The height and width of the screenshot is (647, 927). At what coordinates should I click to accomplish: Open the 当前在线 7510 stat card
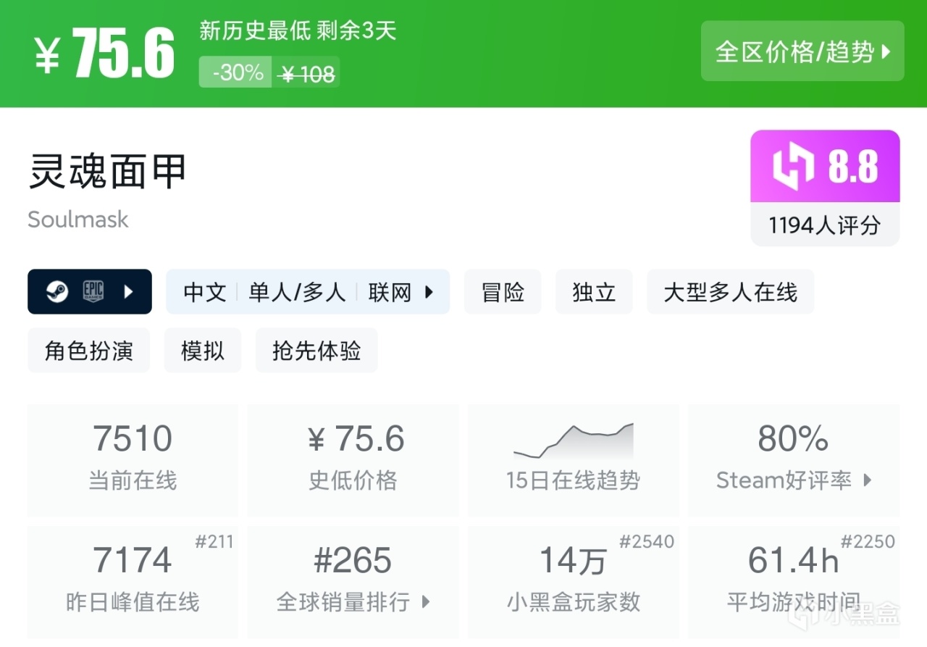pyautogui.click(x=133, y=459)
